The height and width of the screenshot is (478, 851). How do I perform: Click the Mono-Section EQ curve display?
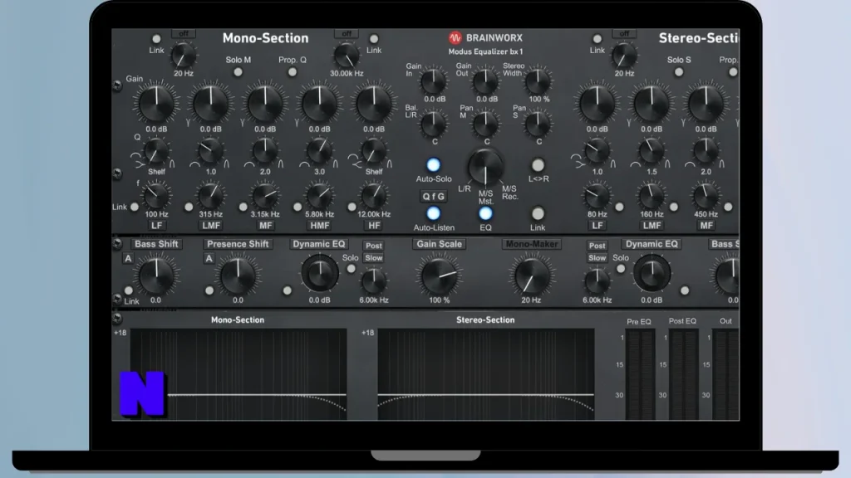238,374
